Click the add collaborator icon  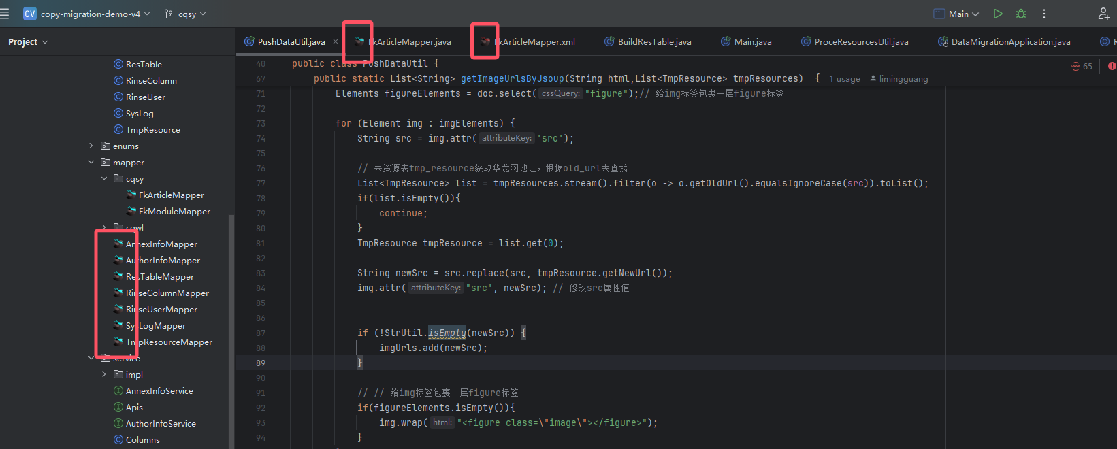coord(1103,14)
